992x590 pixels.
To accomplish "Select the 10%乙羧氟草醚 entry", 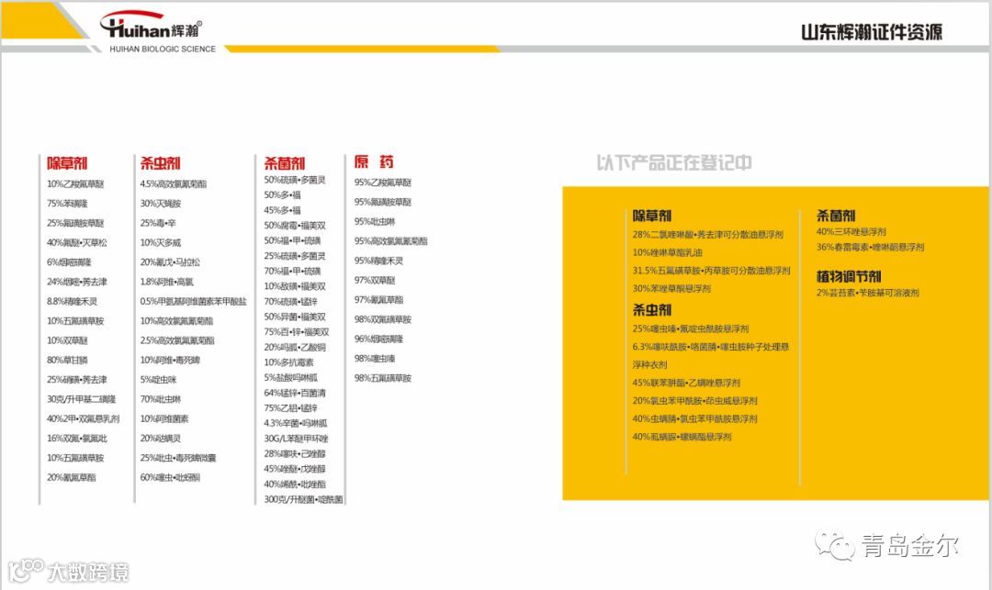I will [x=75, y=184].
